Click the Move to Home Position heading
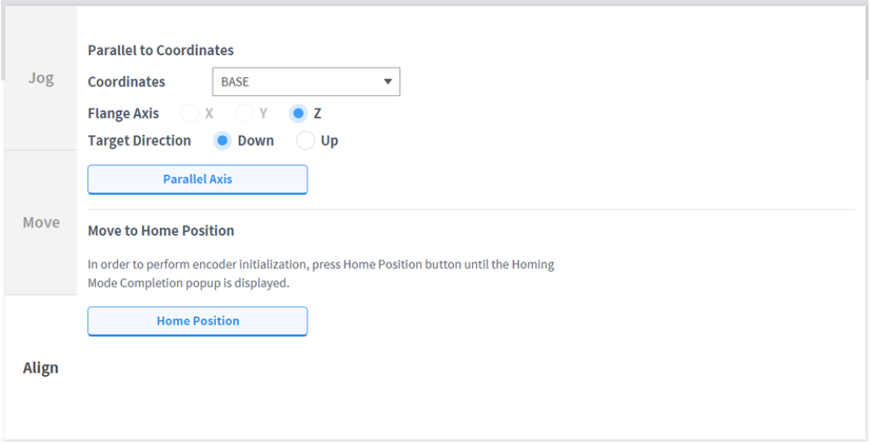 coord(161,231)
